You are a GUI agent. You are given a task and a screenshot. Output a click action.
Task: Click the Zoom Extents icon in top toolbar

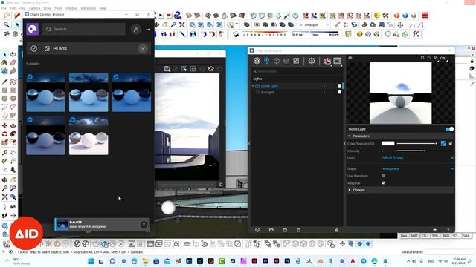tap(181, 24)
